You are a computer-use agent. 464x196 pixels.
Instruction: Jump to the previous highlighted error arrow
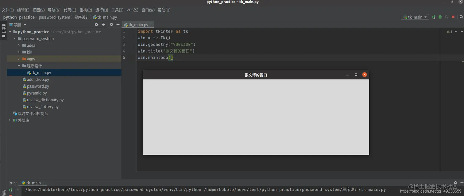coord(456,32)
